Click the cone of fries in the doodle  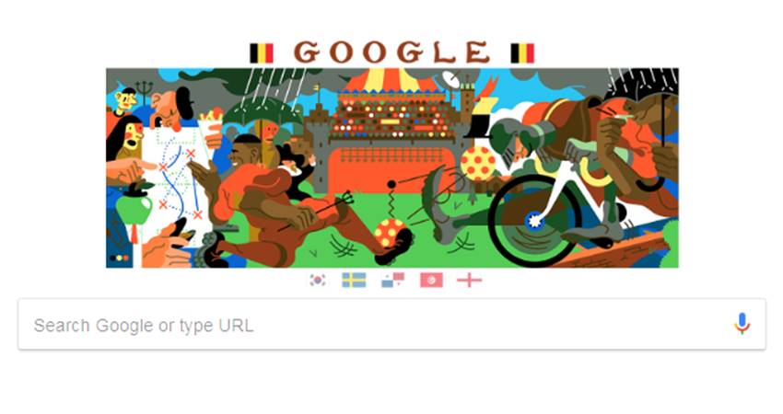pyautogui.click(x=211, y=126)
